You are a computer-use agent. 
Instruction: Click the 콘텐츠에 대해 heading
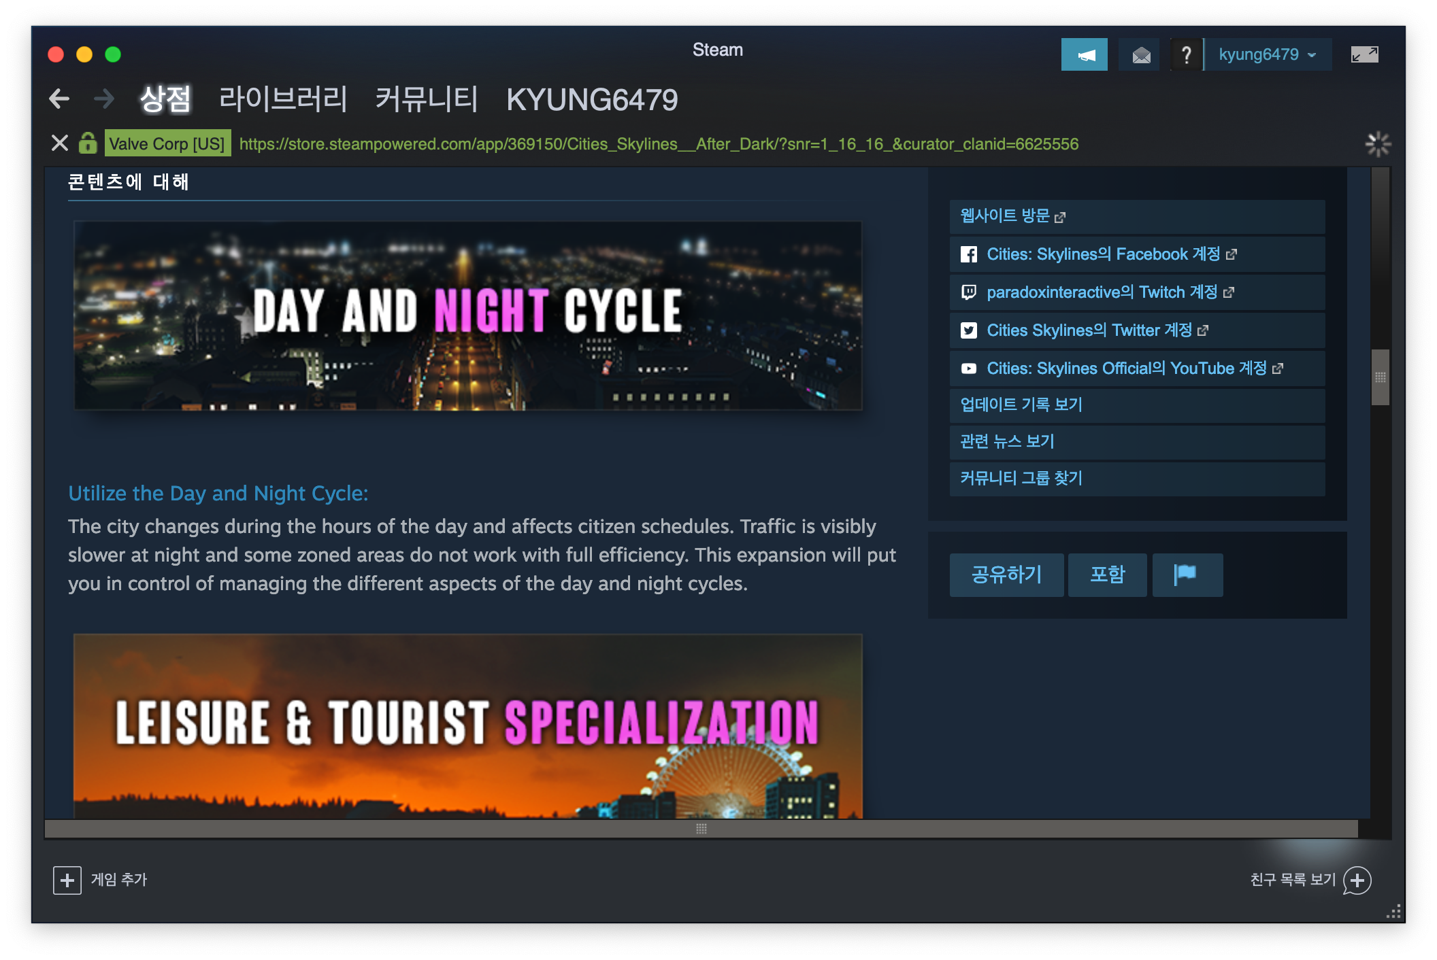coord(128,182)
